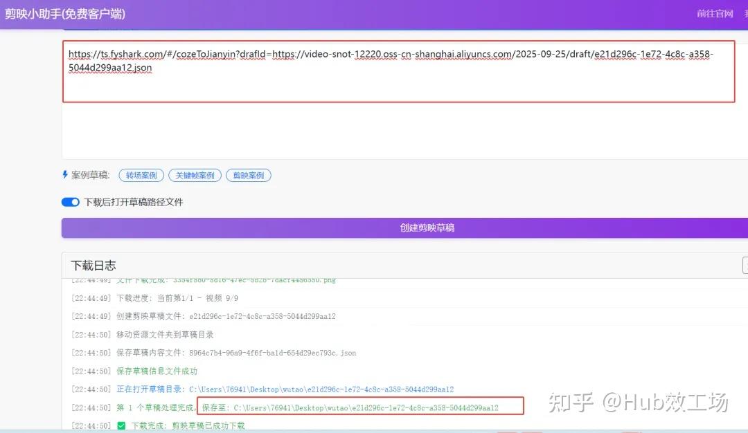The width and height of the screenshot is (748, 433).
Task: Open the 关键帧案例 sample draft
Action: pyautogui.click(x=195, y=175)
